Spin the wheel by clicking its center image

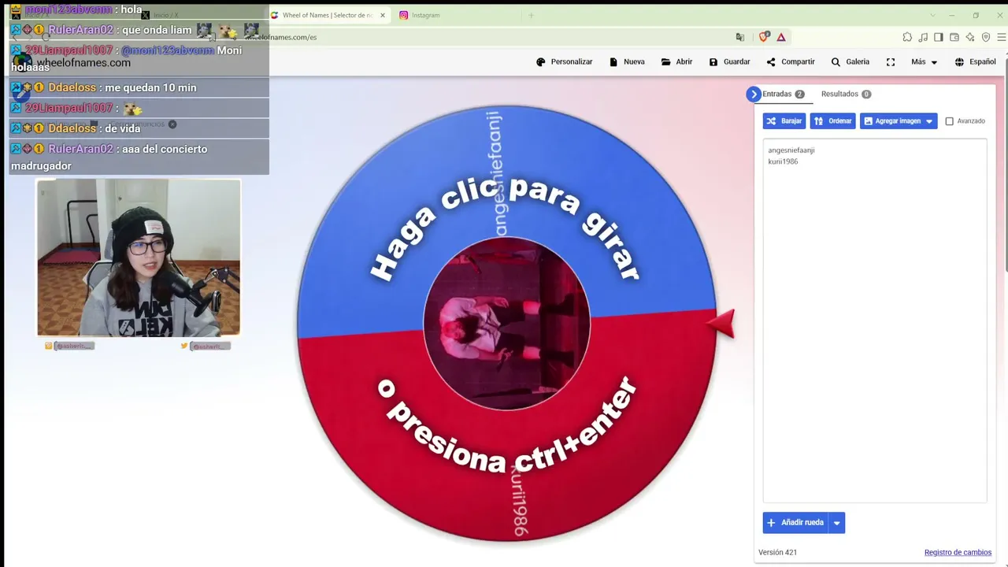click(506, 324)
